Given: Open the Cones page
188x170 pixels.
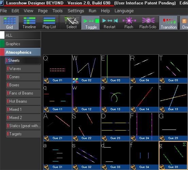Looking at the screenshot, I should [23, 77].
